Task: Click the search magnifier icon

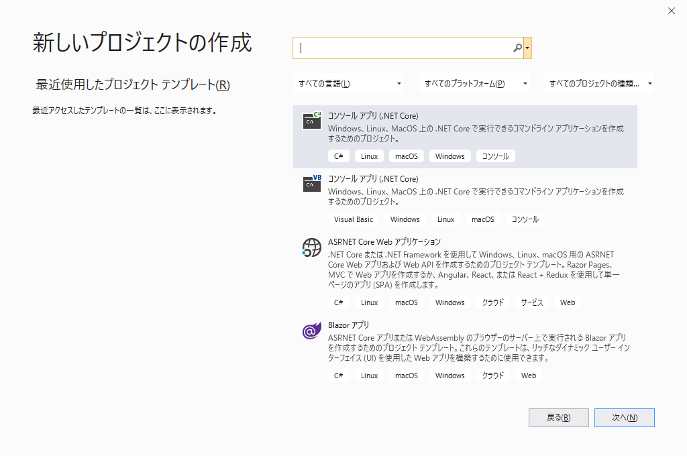Action: (517, 48)
